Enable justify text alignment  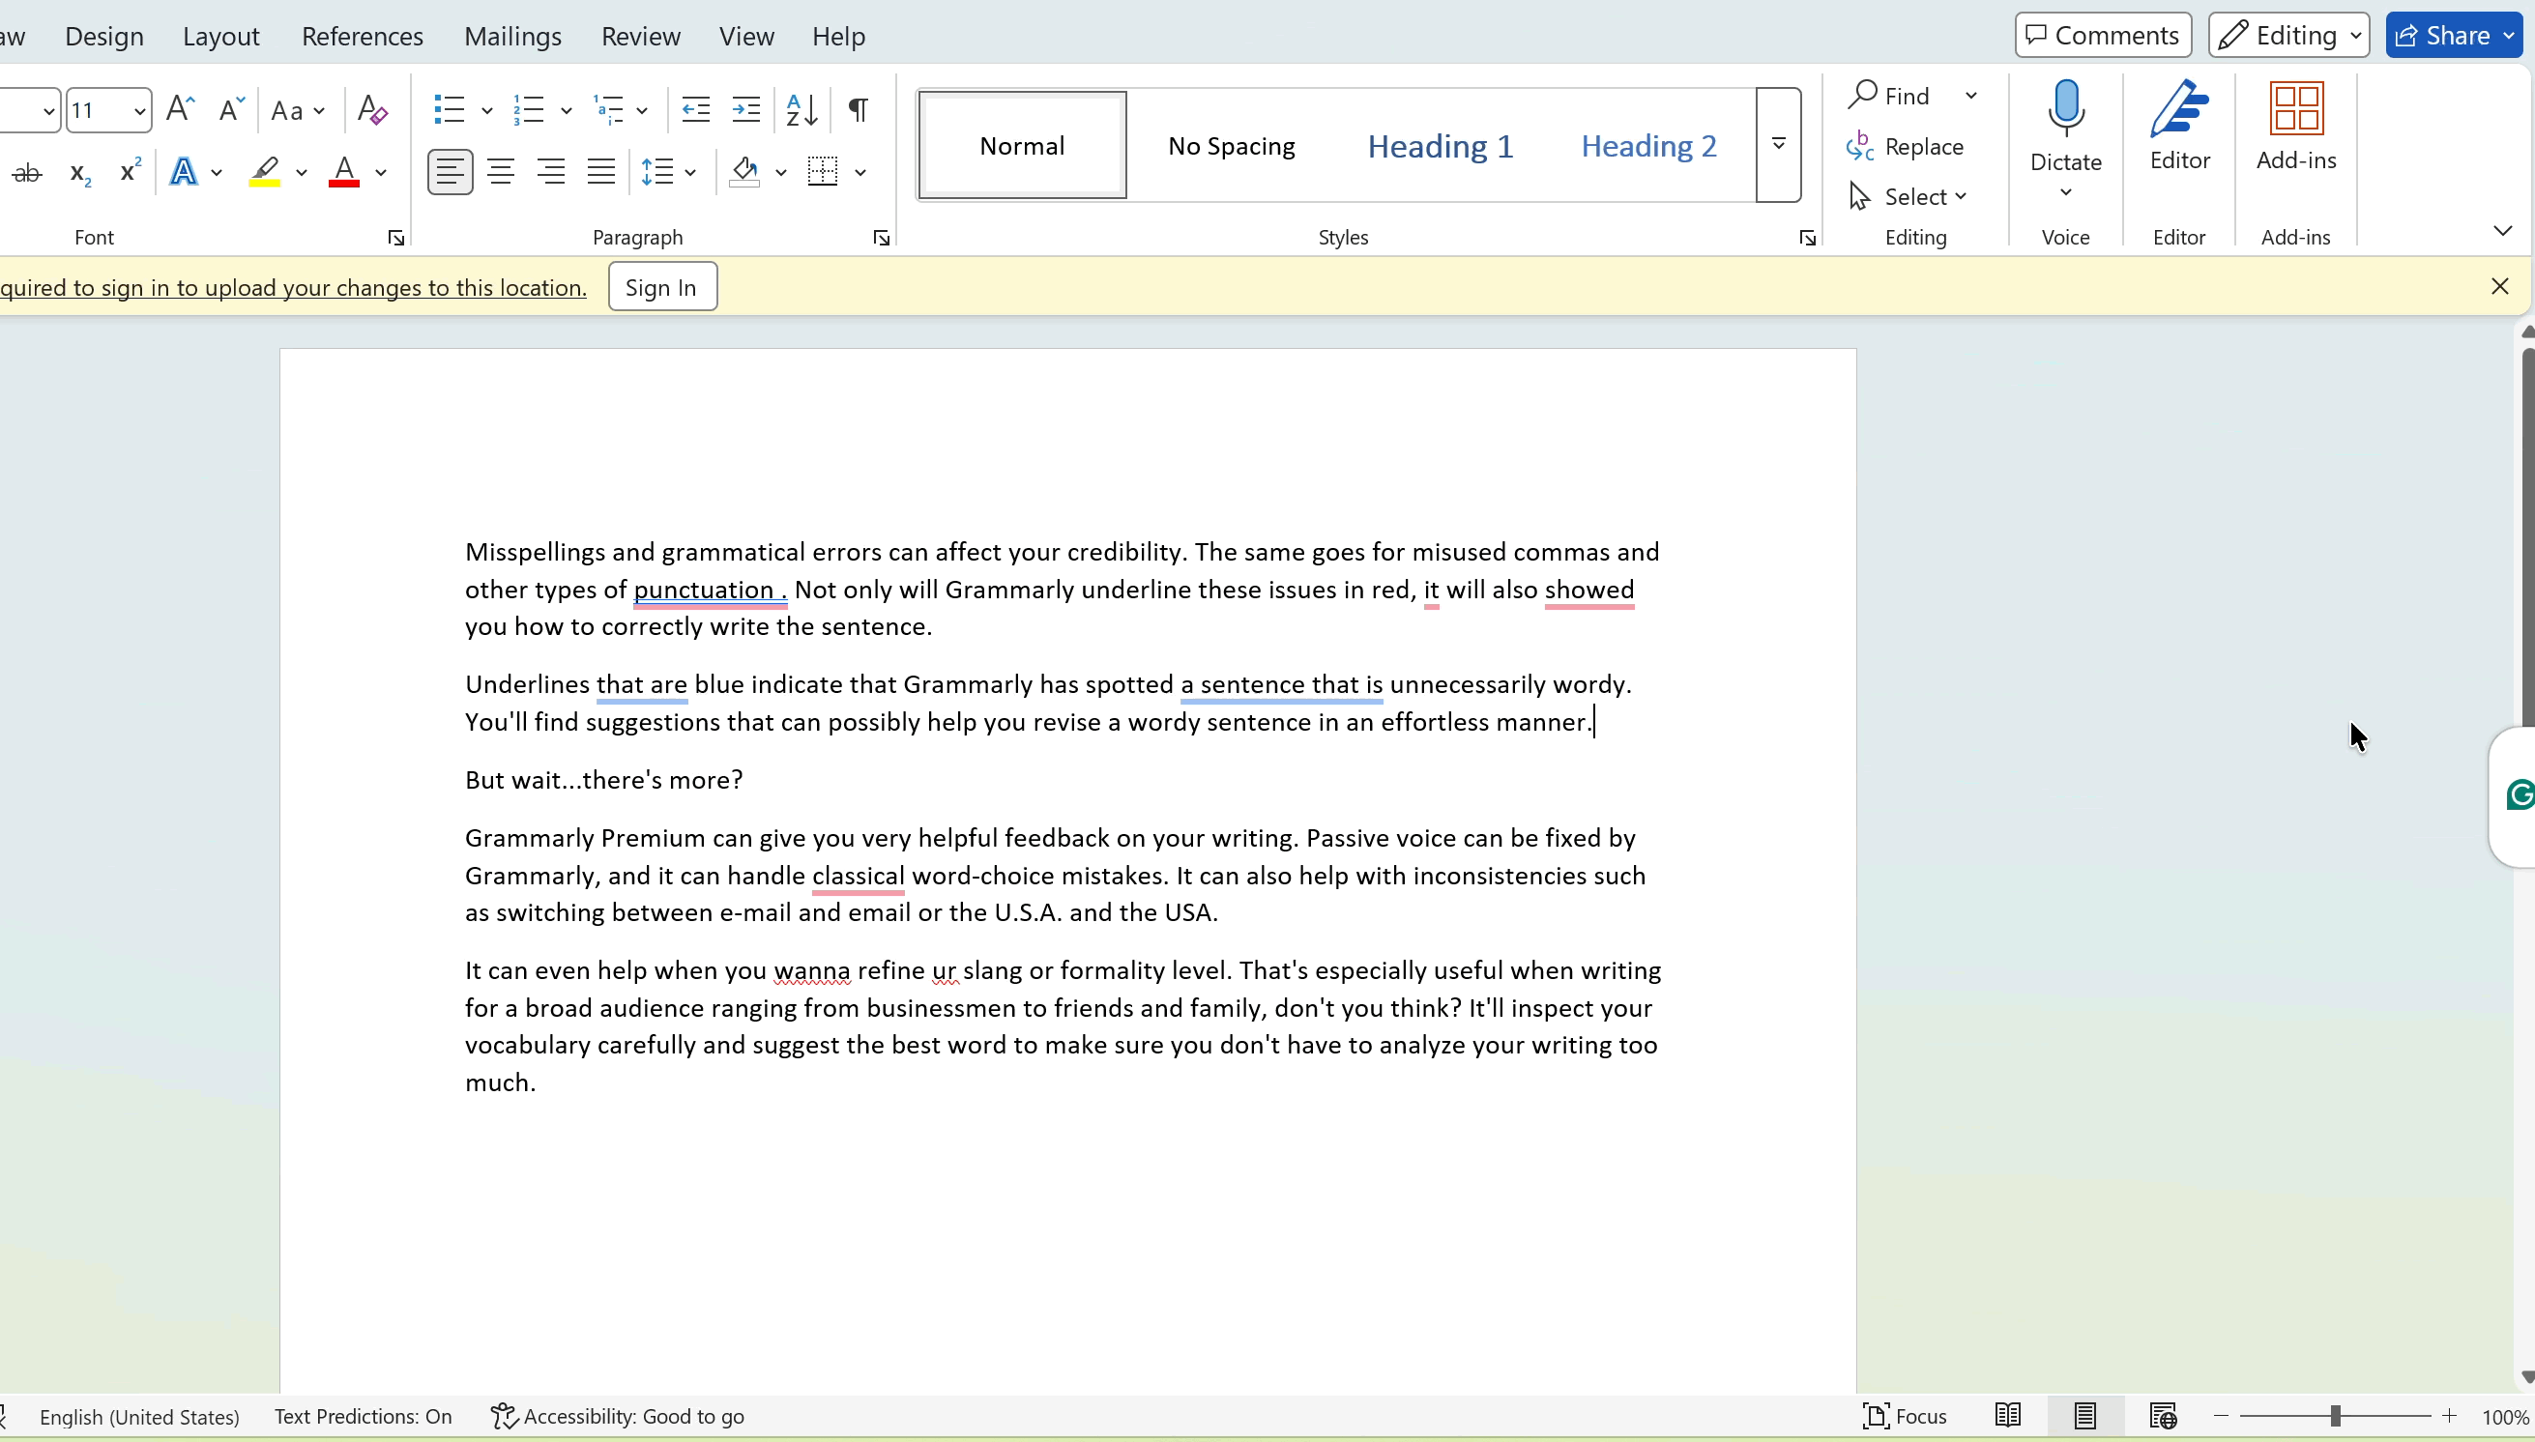point(600,172)
